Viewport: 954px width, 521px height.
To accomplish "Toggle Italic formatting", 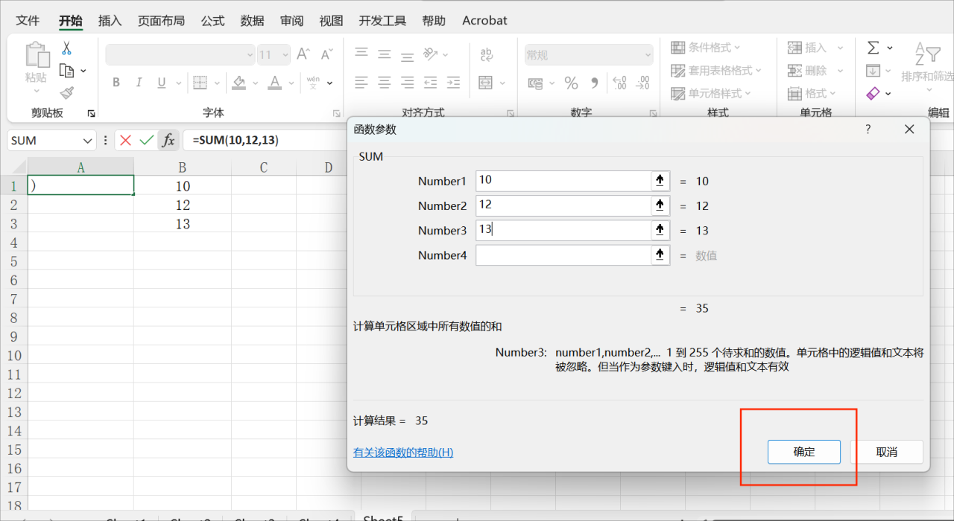I will [x=139, y=83].
